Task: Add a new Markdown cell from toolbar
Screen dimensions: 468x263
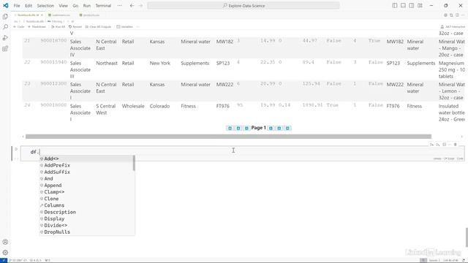Action: pyautogui.click(x=37, y=27)
